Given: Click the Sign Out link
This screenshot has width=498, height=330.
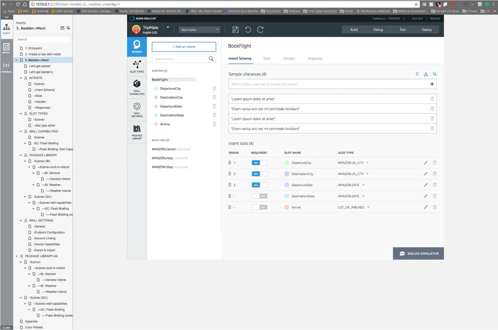Looking at the screenshot, I should [x=417, y=18].
